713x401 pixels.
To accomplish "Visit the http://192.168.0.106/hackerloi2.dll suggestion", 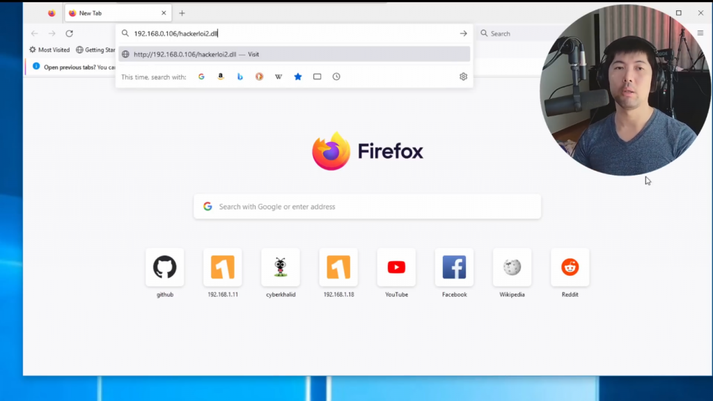I will click(295, 54).
